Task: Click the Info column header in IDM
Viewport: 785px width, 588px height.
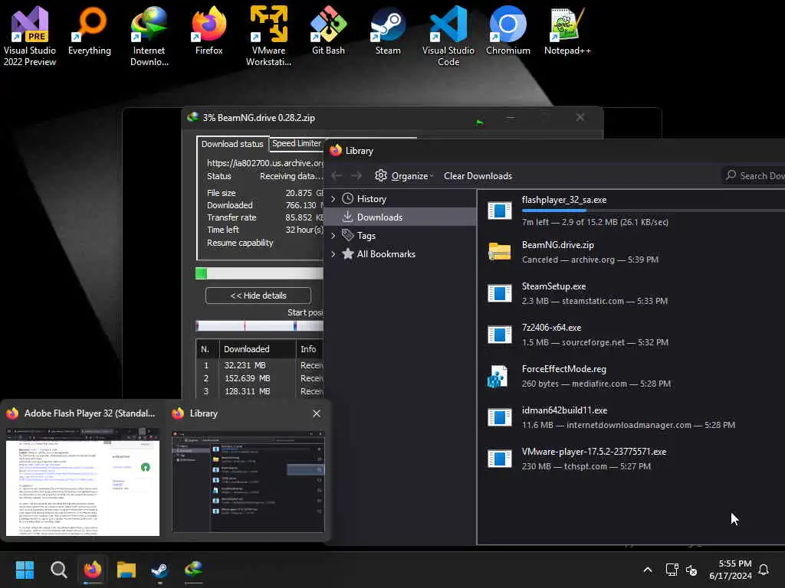Action: click(310, 349)
